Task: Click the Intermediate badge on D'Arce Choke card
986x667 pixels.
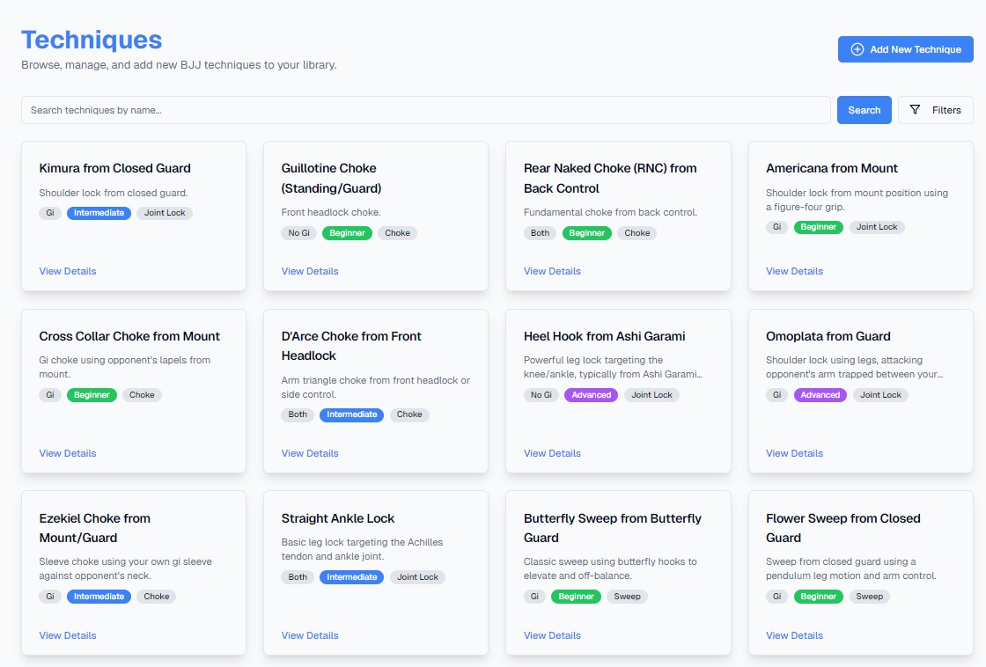Action: (x=351, y=415)
